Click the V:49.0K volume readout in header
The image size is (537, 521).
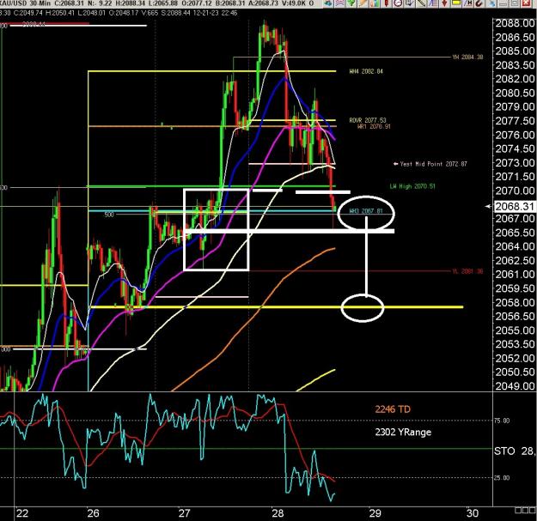294,3
